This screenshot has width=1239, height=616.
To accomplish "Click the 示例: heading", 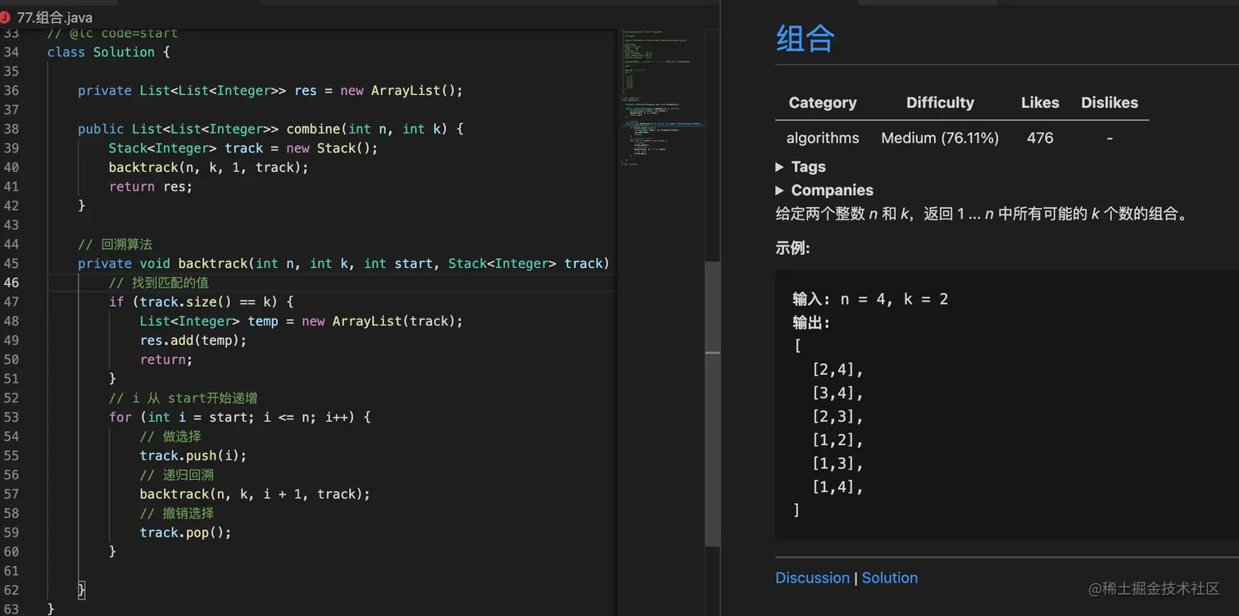I will click(x=792, y=248).
